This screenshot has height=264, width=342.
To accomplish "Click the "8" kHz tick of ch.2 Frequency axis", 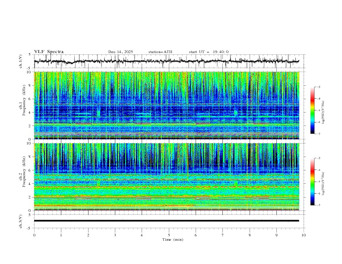I will (30, 157).
